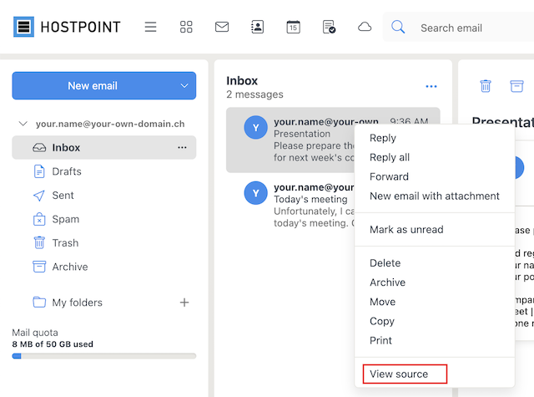Click the avatar of the Presentation email
Viewport: 534px width, 397px height.
256,128
